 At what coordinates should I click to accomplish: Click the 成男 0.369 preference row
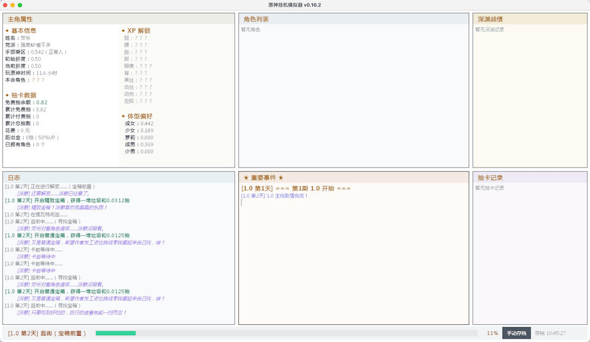pos(139,144)
